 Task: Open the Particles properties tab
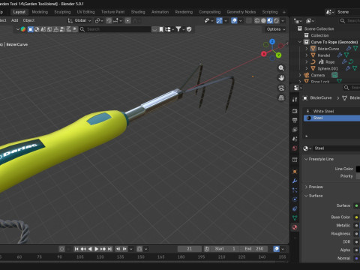(x=295, y=190)
